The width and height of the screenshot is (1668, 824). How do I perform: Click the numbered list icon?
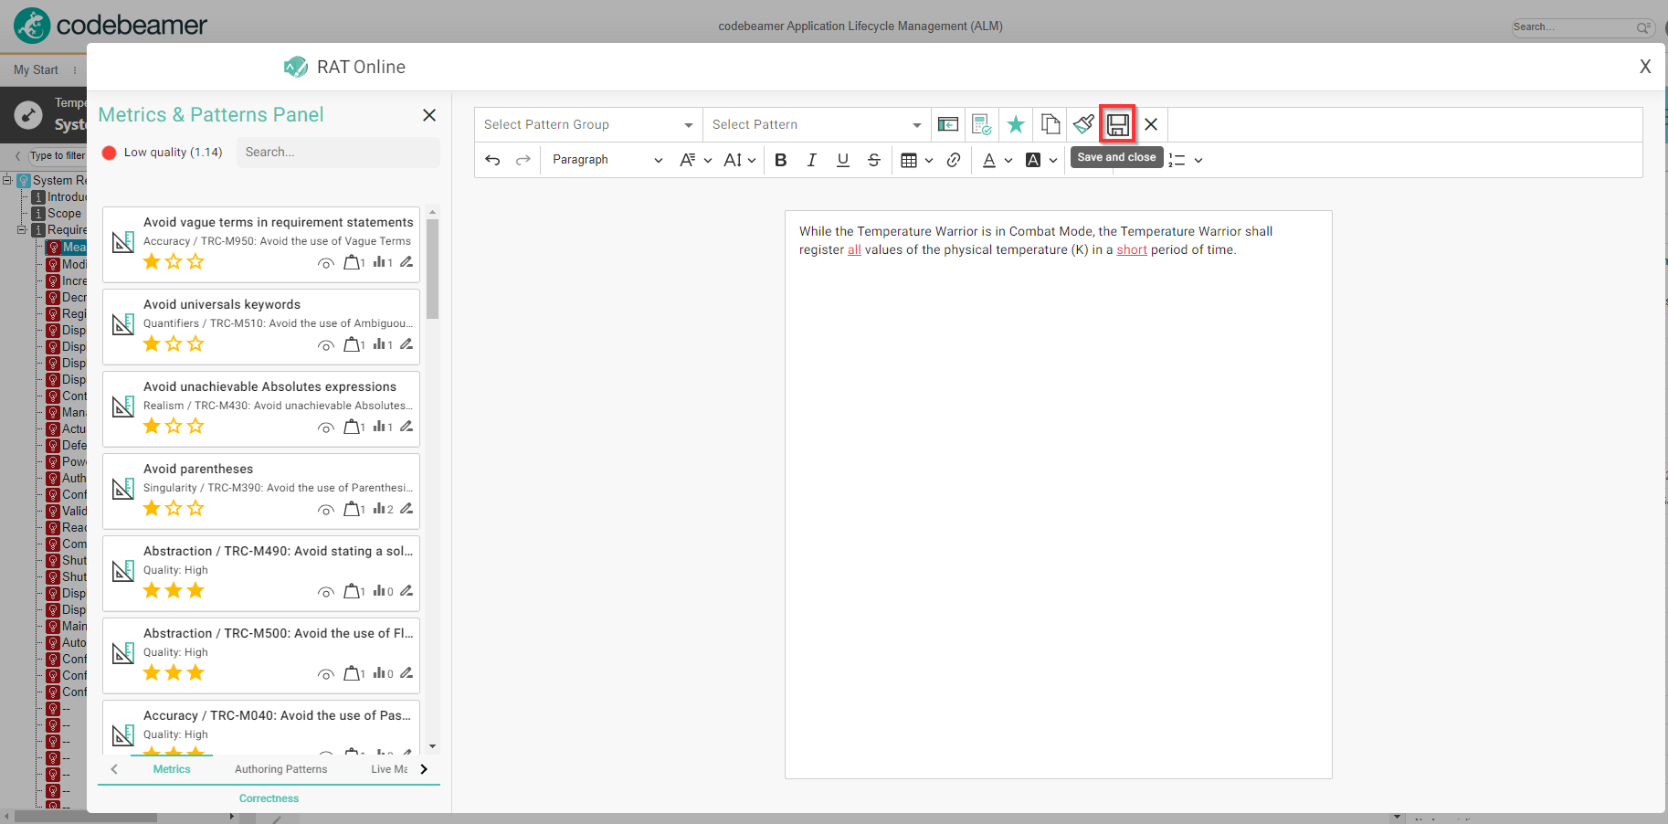tap(1177, 160)
